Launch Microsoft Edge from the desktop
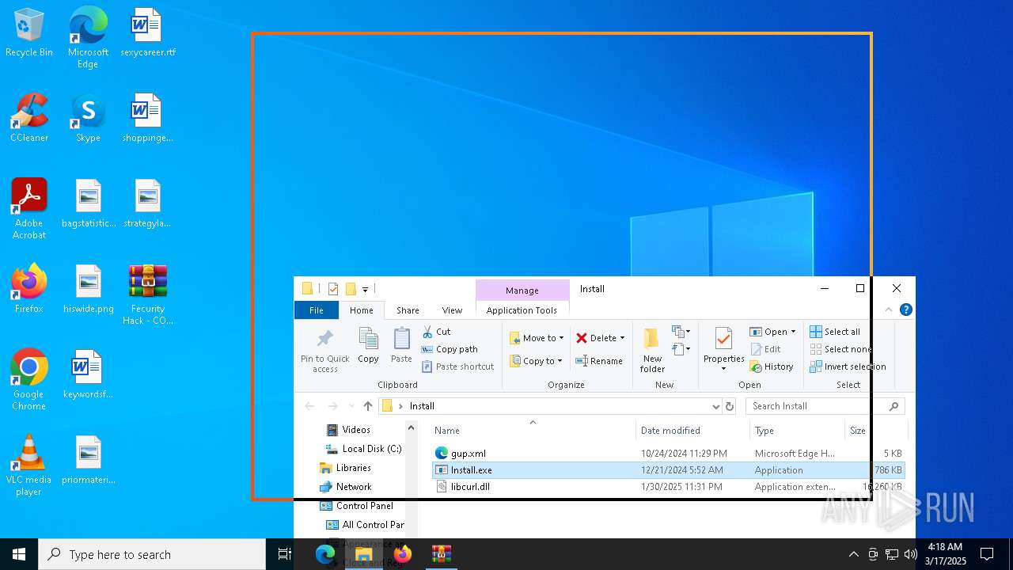The image size is (1013, 570). [x=88, y=37]
